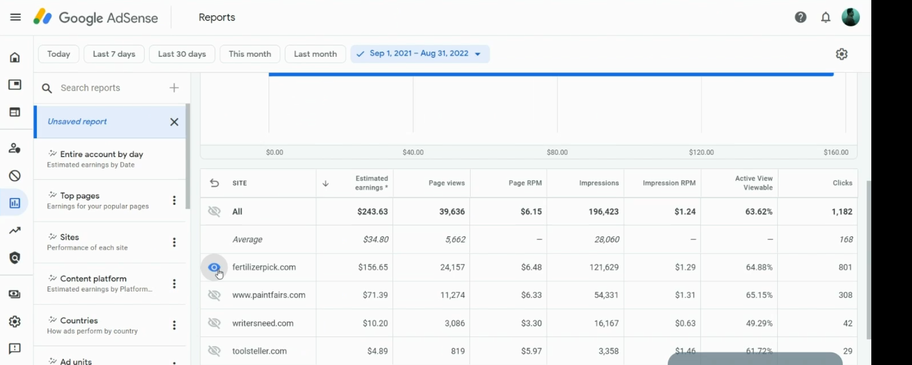The width and height of the screenshot is (912, 365).
Task: Click the Average row label
Action: (x=247, y=240)
